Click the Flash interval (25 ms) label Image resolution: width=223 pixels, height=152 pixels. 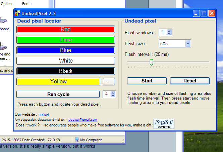tap(147, 54)
